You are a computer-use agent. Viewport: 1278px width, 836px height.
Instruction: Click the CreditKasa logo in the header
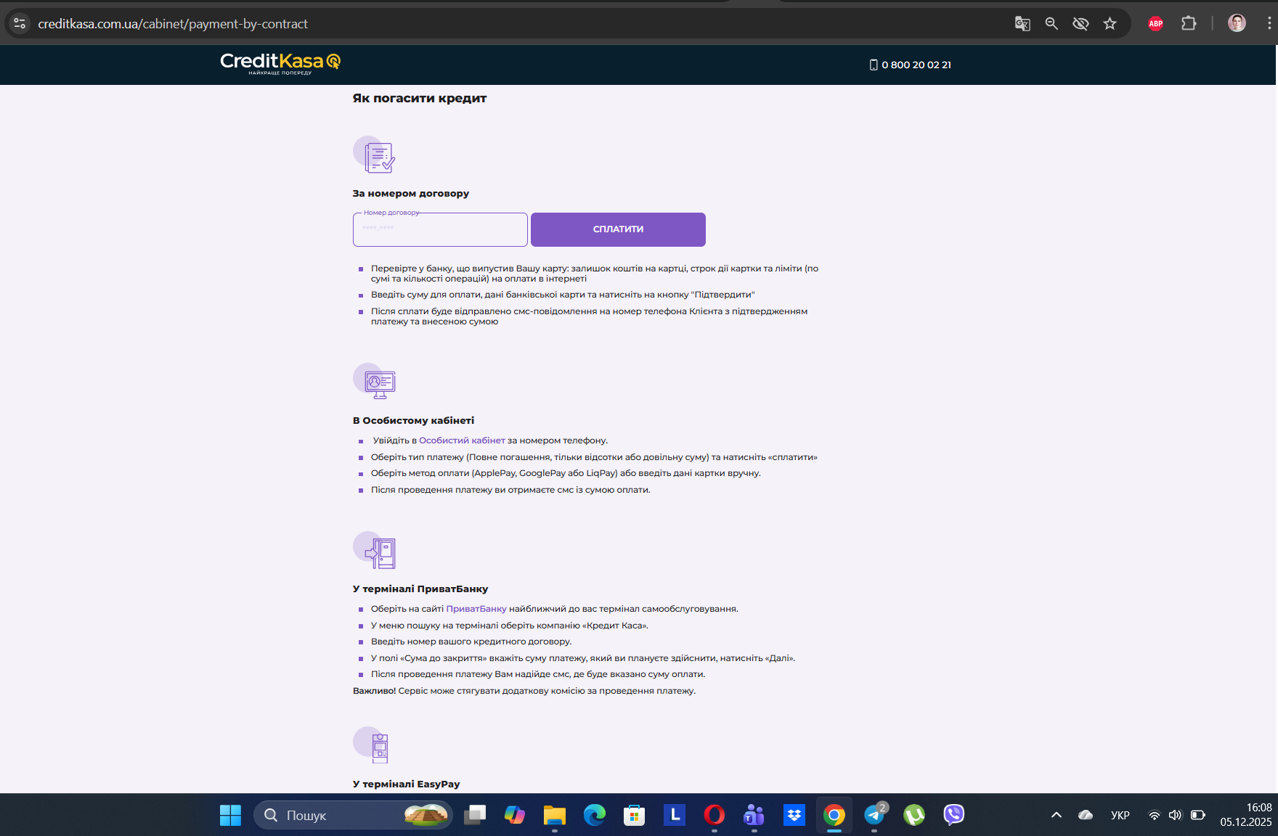pos(280,63)
